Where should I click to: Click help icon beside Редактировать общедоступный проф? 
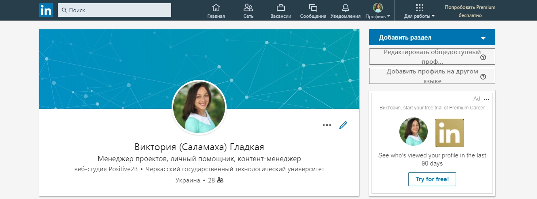(483, 57)
